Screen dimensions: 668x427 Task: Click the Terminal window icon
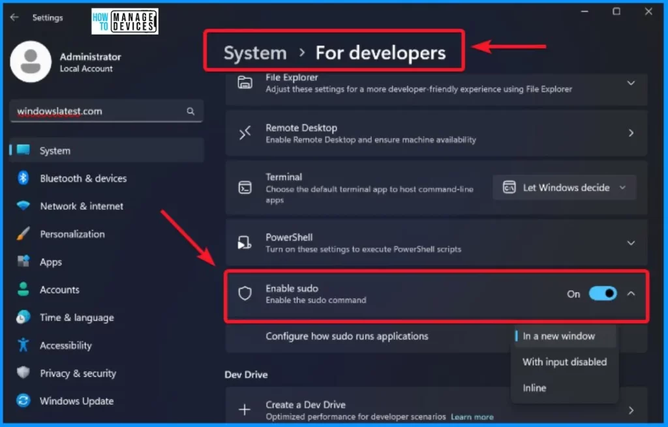click(245, 187)
